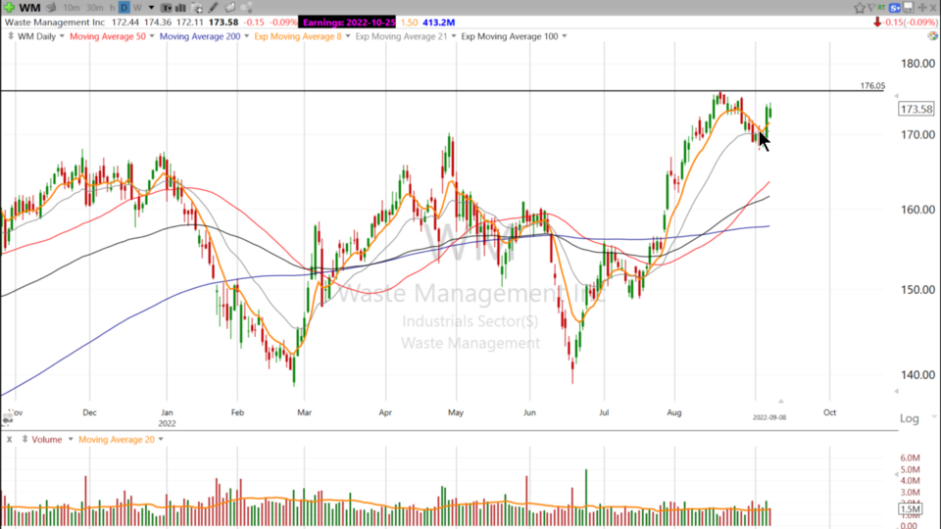Expand the Exp Moving Average 21 dropdown arrow
The image size is (941, 529).
coord(453,36)
